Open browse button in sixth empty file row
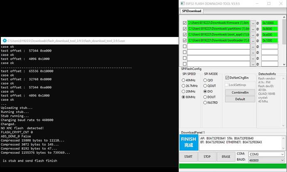The width and height of the screenshot is (287, 172). coord(253,52)
